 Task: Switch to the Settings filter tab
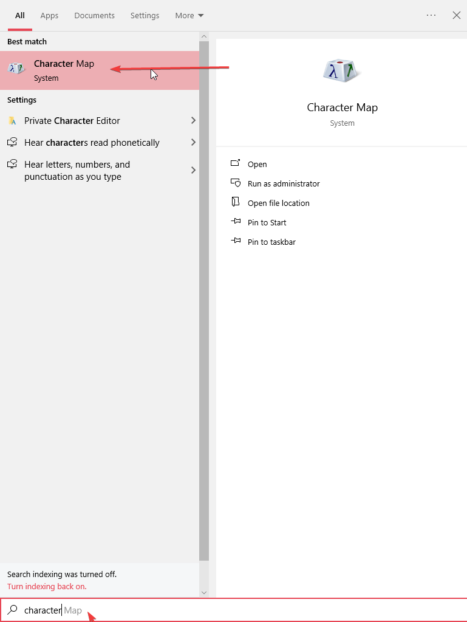click(x=145, y=15)
